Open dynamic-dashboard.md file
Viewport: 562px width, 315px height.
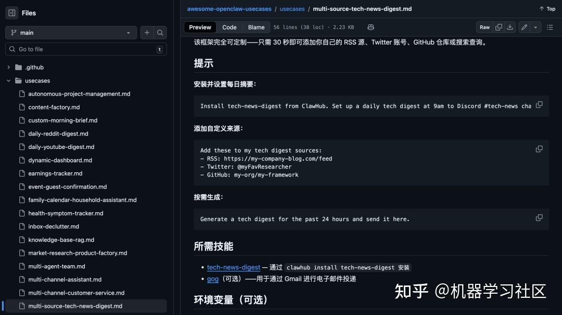click(60, 160)
